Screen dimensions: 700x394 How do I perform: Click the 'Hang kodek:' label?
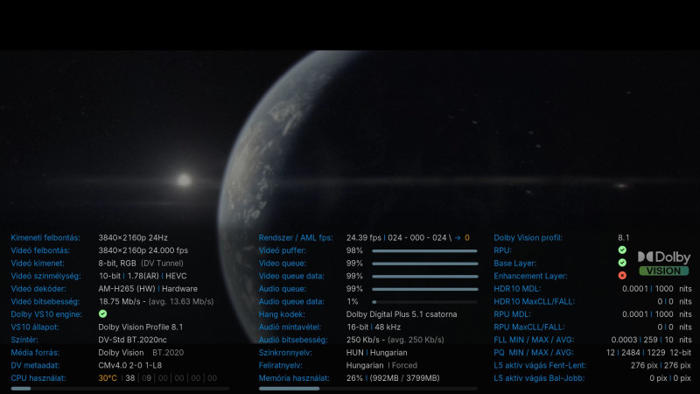click(x=282, y=314)
